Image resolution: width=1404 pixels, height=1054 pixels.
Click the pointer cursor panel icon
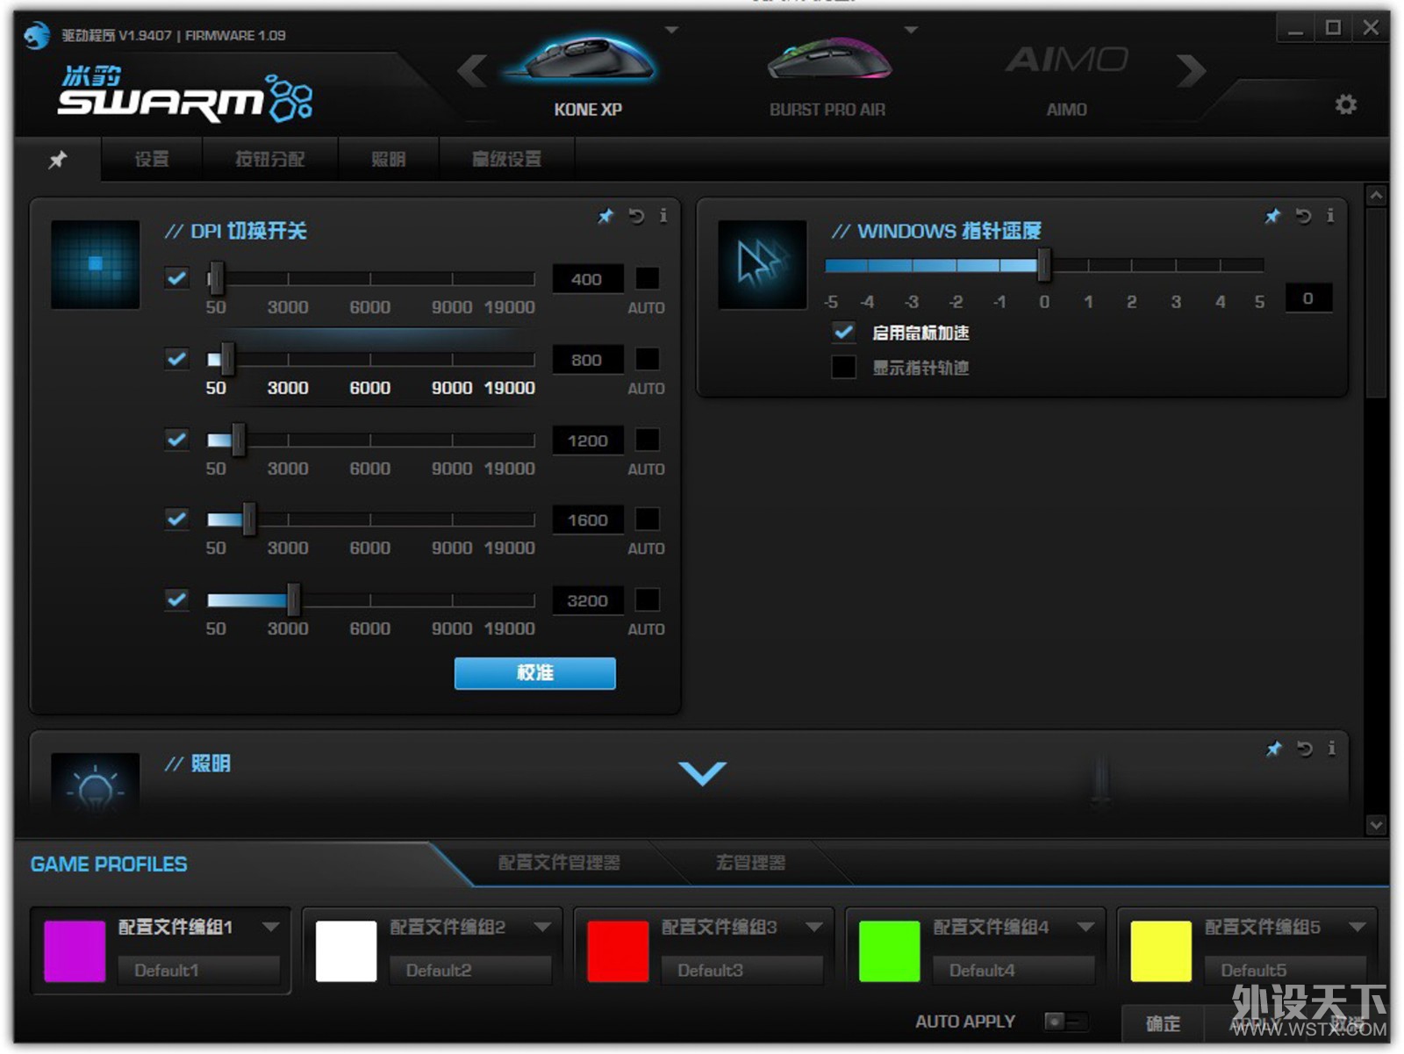coord(763,264)
